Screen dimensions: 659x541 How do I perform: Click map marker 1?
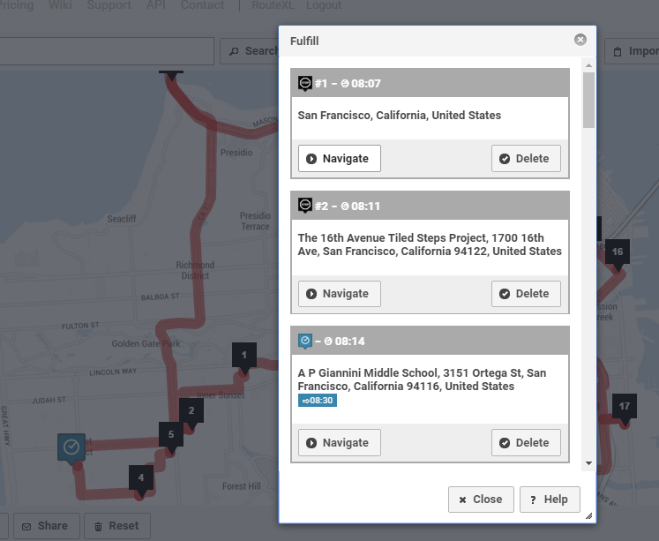tap(244, 357)
